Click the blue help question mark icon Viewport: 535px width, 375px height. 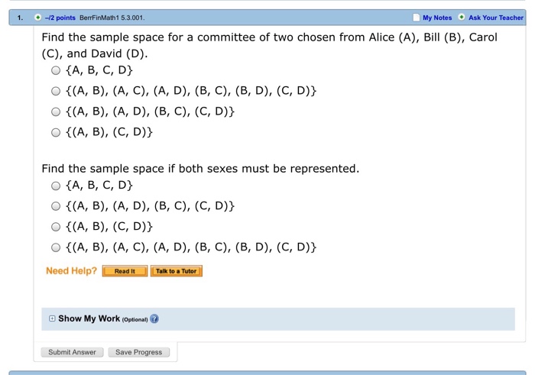pos(154,319)
